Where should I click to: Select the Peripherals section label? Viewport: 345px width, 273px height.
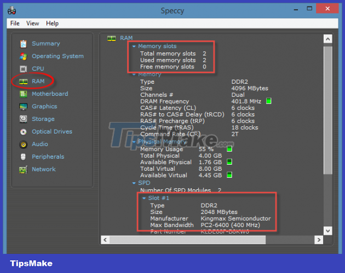[x=48, y=156]
